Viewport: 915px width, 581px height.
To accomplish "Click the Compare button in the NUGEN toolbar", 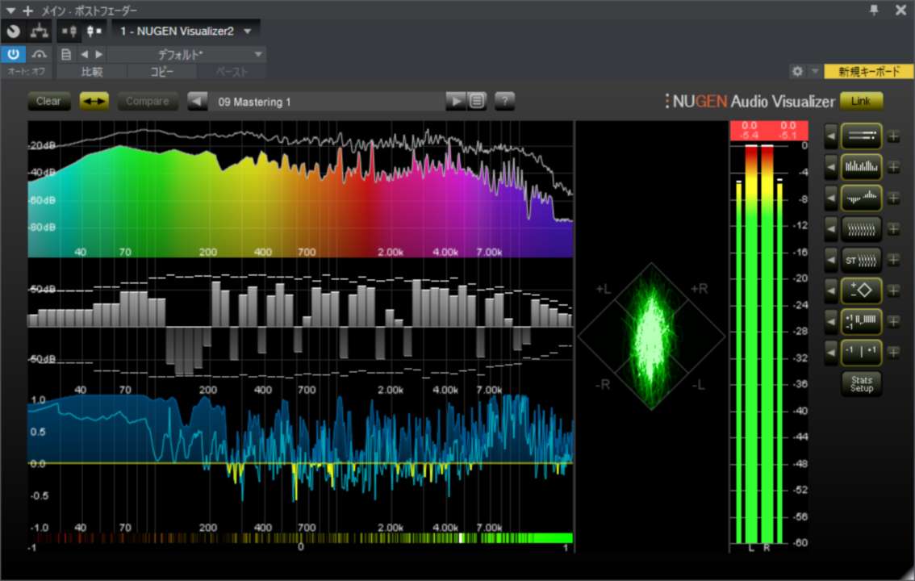I will [147, 101].
